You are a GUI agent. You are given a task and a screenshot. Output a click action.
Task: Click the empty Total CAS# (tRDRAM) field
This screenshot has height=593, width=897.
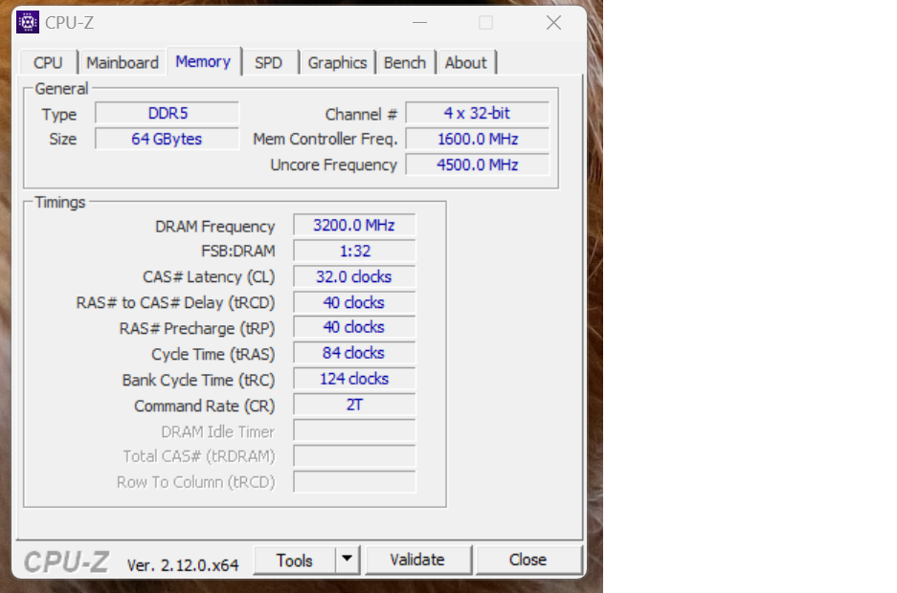click(354, 456)
